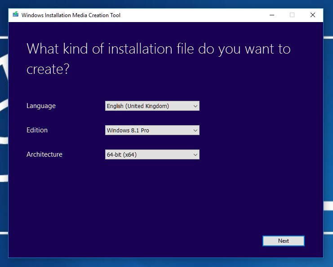Click the Edition label
Screen dimensions: 333x267
coord(37,130)
